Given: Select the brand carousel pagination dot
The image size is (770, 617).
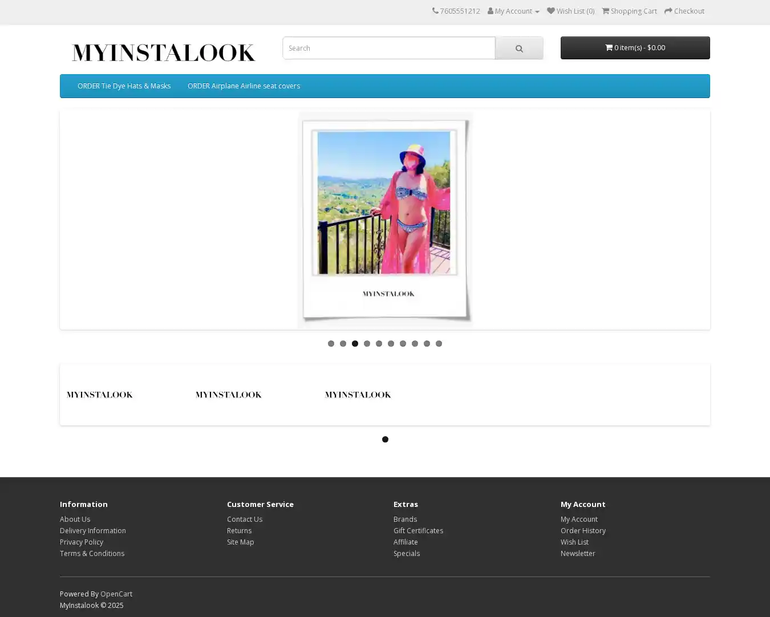Looking at the screenshot, I should point(385,439).
